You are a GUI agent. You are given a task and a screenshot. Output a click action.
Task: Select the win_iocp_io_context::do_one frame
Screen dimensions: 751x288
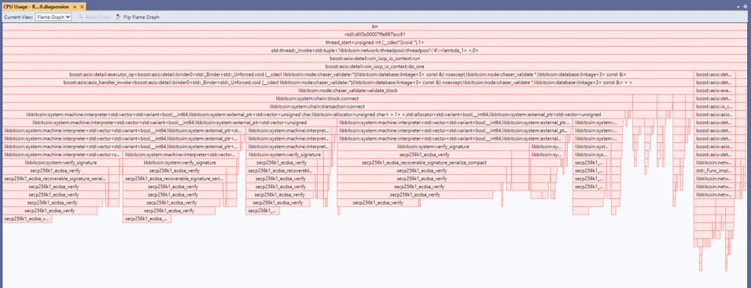click(374, 66)
